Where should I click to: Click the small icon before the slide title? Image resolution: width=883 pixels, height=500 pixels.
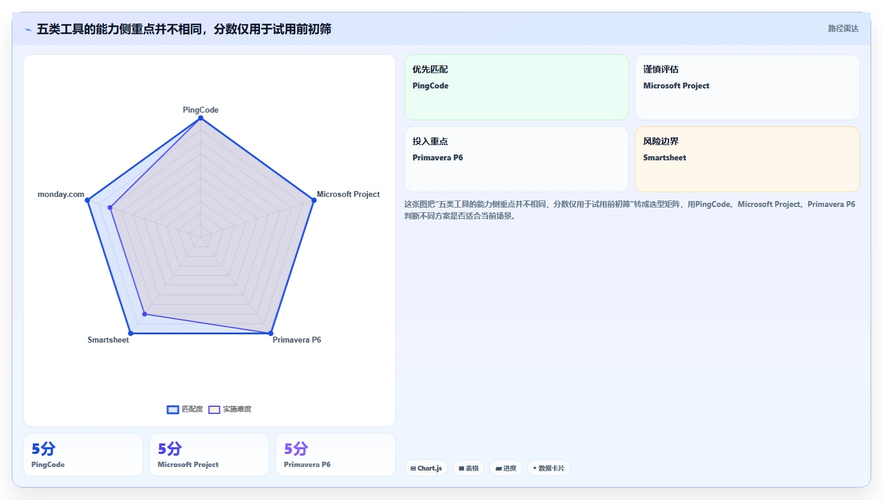click(28, 29)
